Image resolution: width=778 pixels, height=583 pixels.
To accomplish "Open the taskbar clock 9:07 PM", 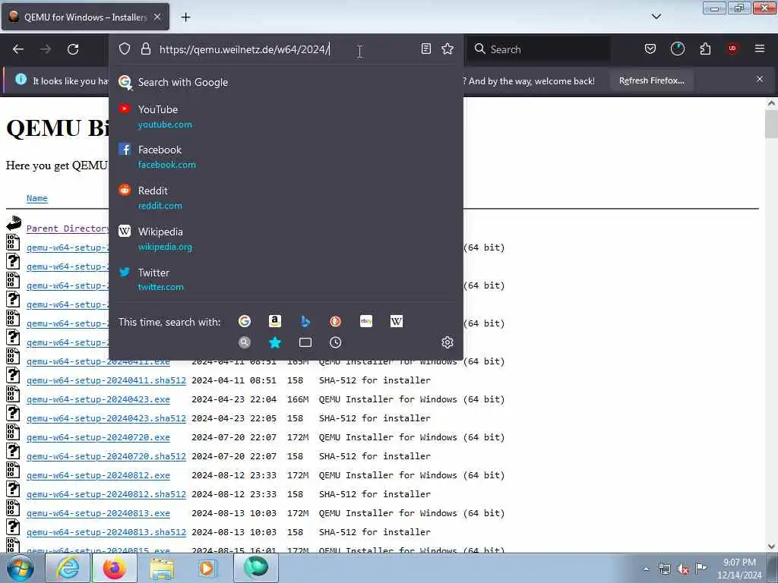I will 739,569.
